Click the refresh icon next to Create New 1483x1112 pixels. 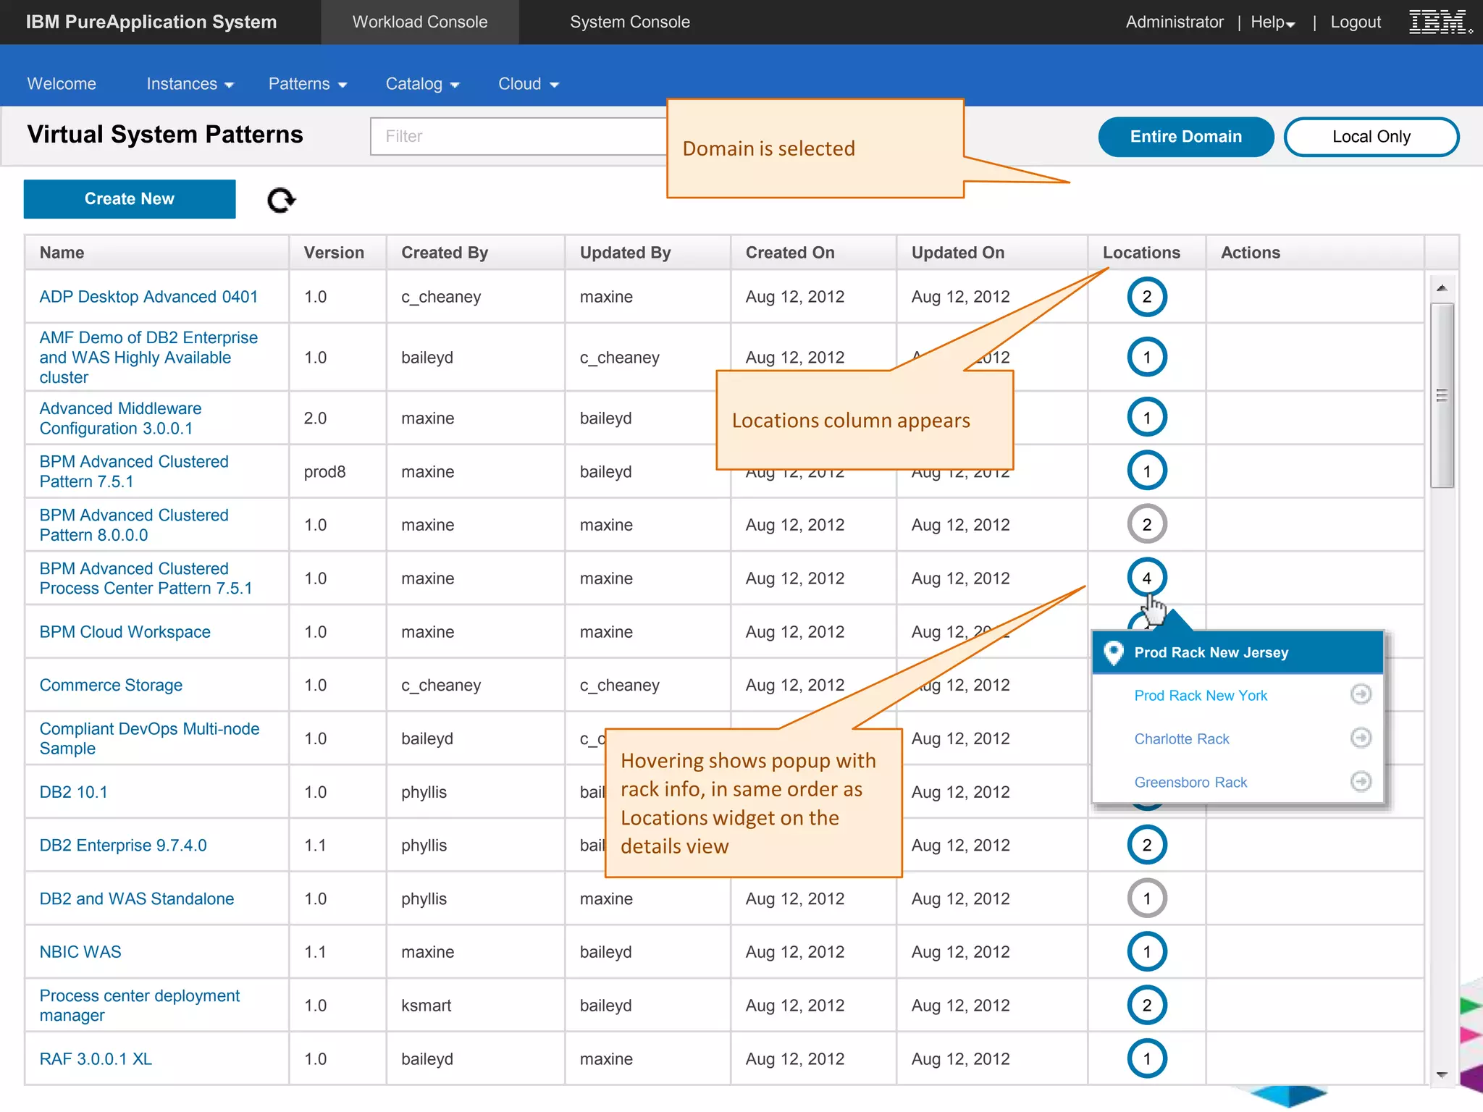(x=281, y=201)
